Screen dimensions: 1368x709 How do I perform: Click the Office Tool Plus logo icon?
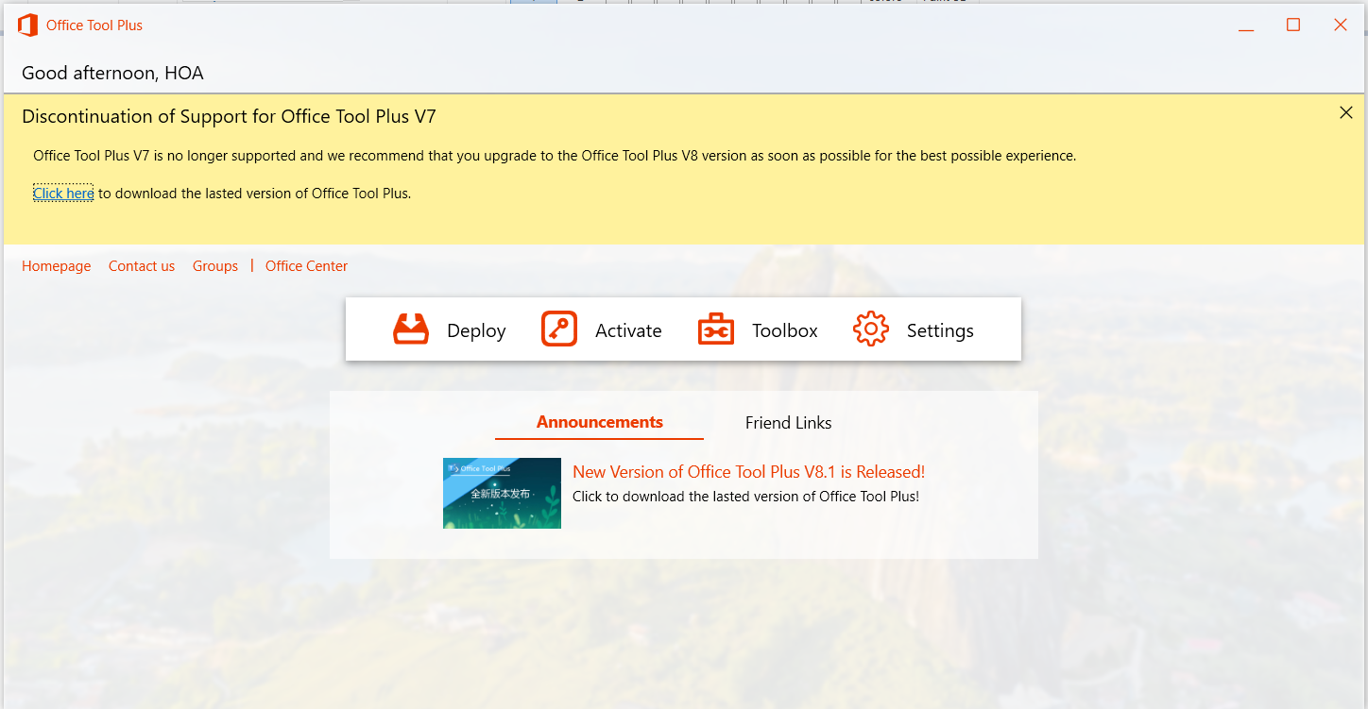[x=27, y=25]
